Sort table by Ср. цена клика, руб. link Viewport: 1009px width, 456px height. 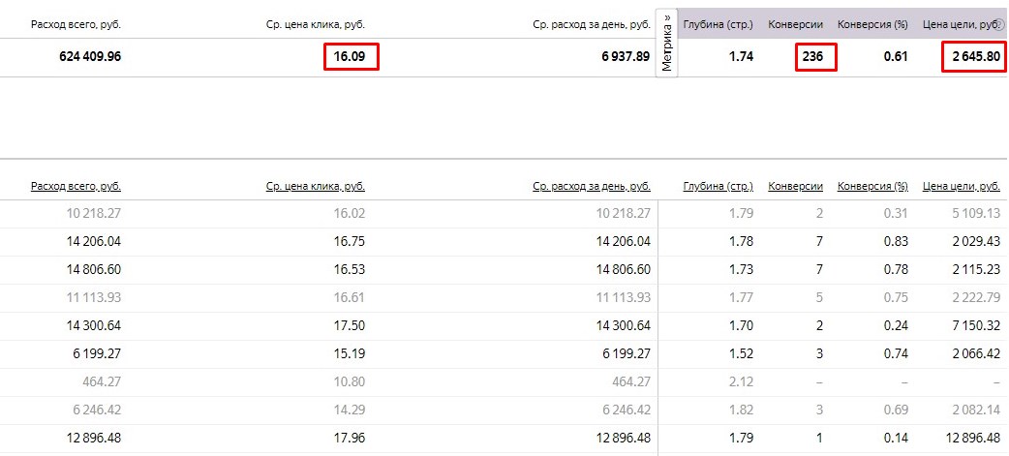(x=316, y=187)
